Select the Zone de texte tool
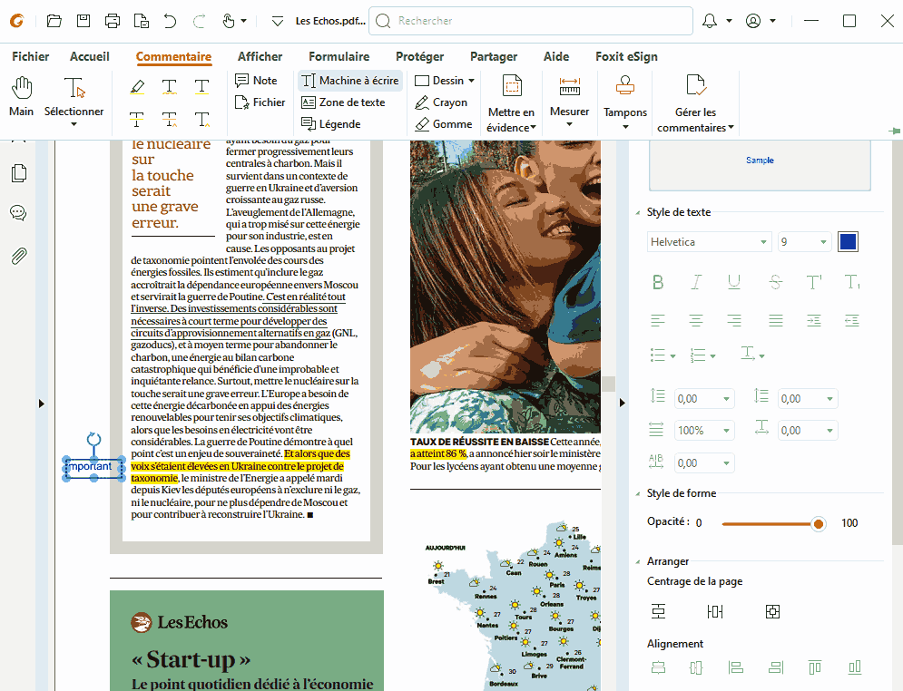 pos(343,102)
